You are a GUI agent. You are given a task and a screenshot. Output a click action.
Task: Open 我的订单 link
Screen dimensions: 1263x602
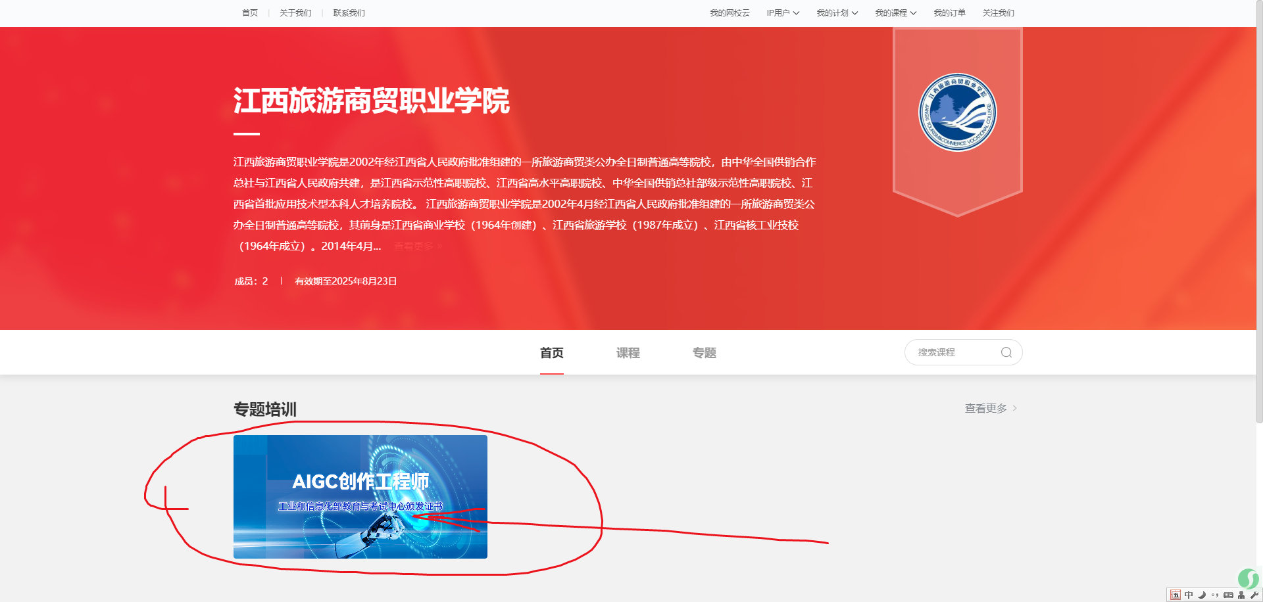click(950, 13)
